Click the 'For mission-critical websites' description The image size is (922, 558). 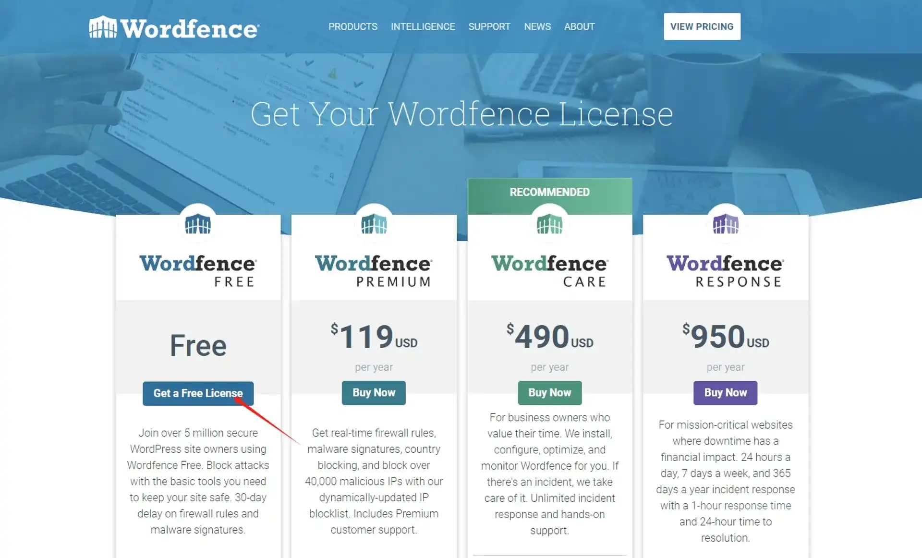click(x=726, y=481)
